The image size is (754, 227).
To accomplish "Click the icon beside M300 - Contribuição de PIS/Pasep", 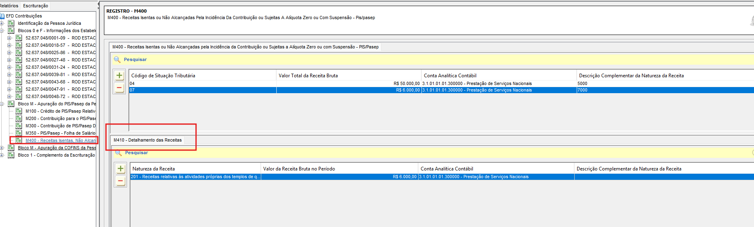I will pyautogui.click(x=19, y=126).
